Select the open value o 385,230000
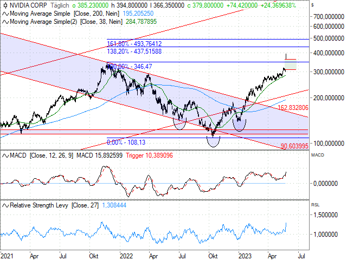The height and width of the screenshot is (260, 347). pos(91,5)
